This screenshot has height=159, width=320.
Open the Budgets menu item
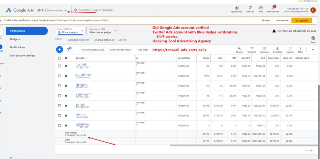pos(15,39)
